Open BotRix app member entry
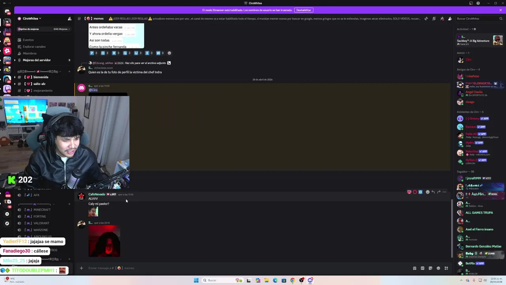This screenshot has width=506, height=285. click(479, 263)
